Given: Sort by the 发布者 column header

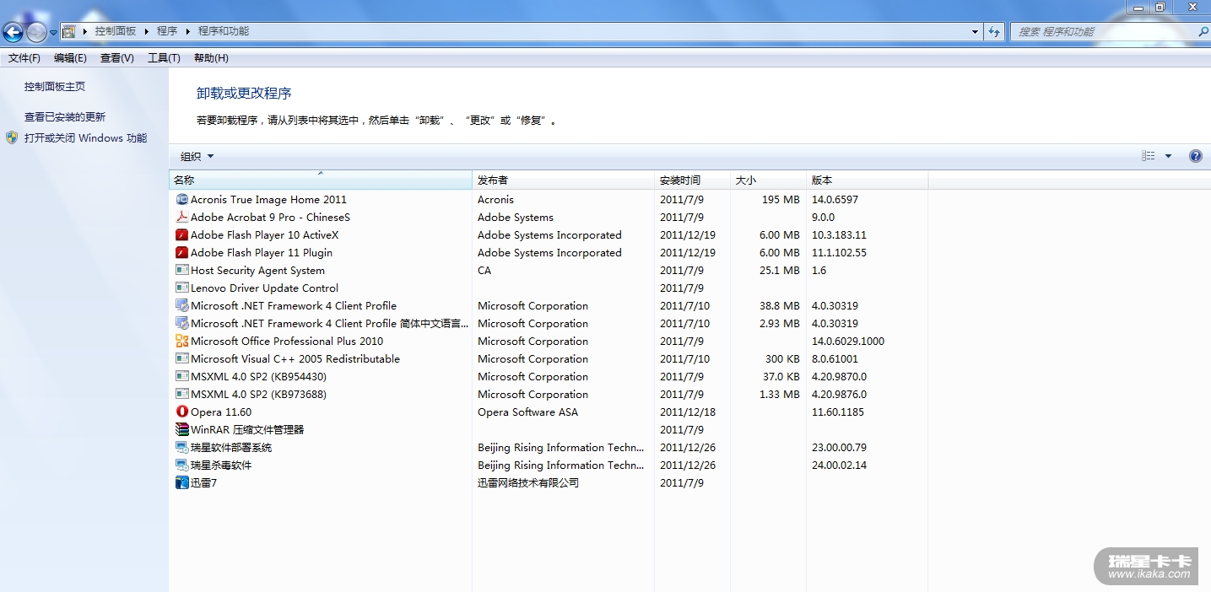Looking at the screenshot, I should pos(564,180).
